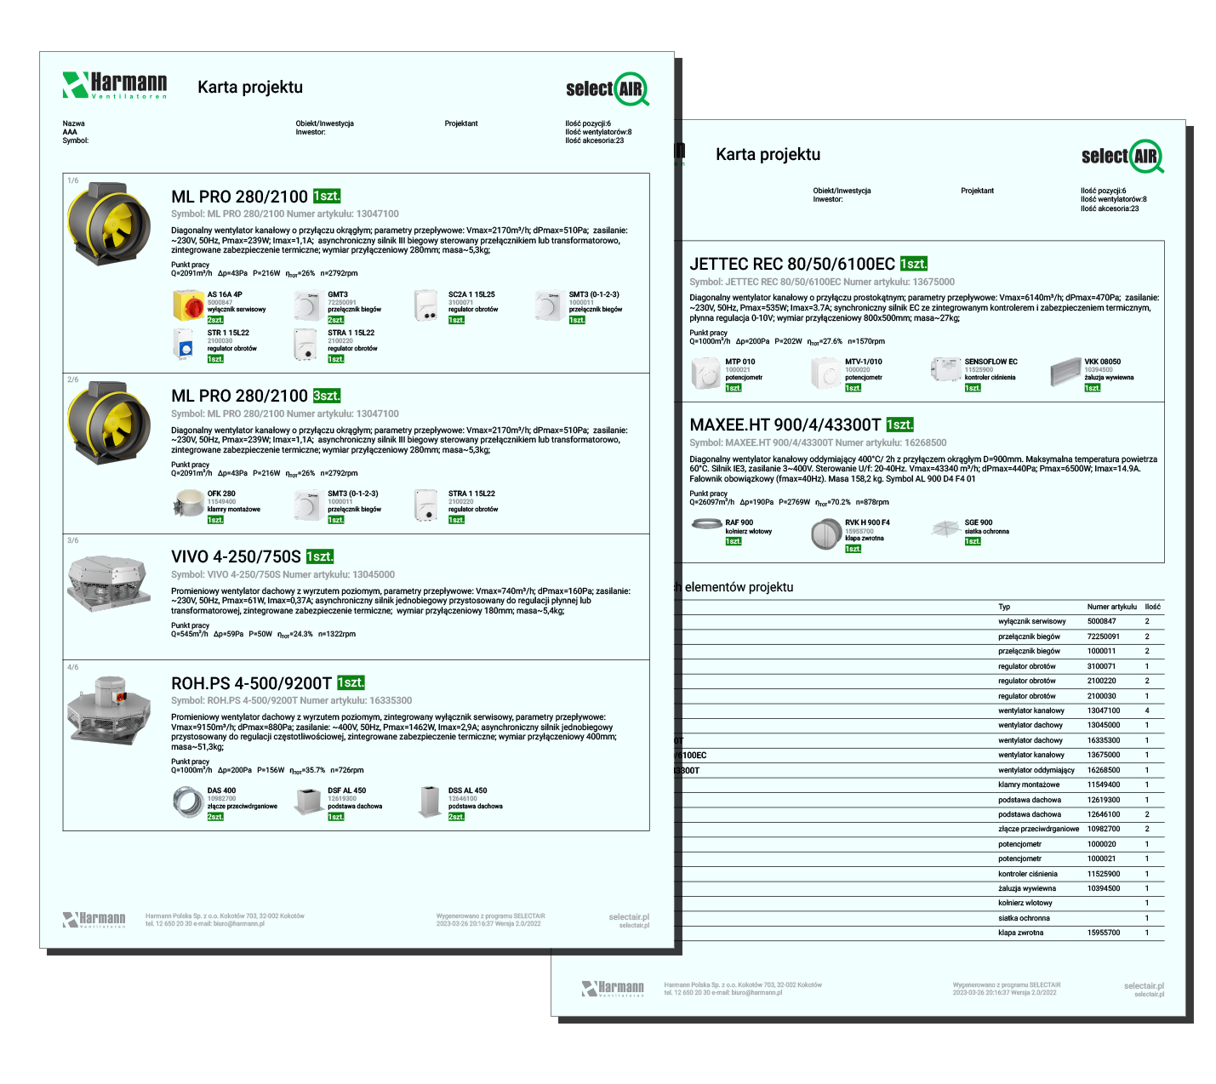Click the MTV-1/010 potentiometer picture
The height and width of the screenshot is (1084, 1216).
coord(825,373)
